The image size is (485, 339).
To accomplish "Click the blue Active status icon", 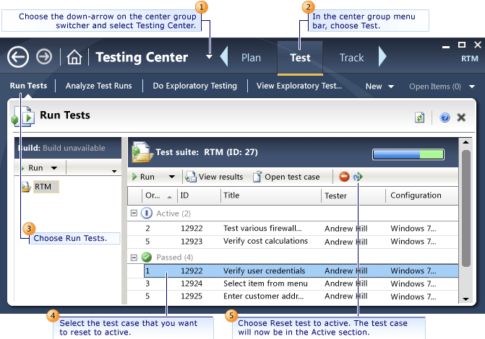I will point(147,213).
